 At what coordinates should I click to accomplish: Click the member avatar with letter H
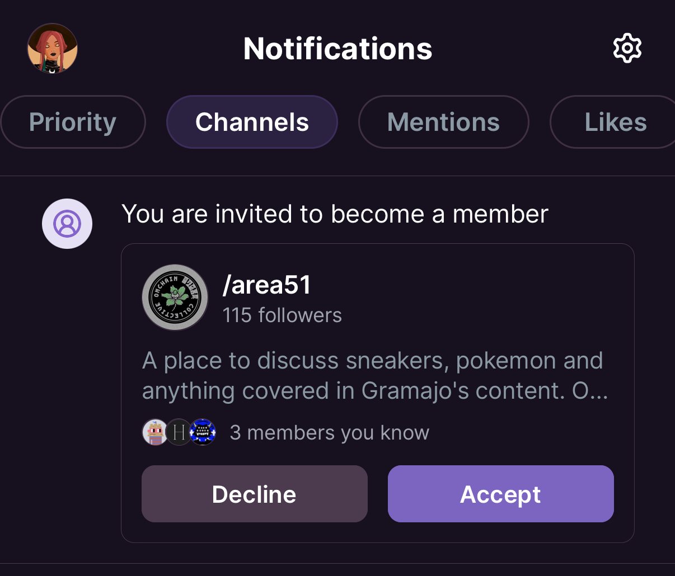pyautogui.click(x=179, y=432)
